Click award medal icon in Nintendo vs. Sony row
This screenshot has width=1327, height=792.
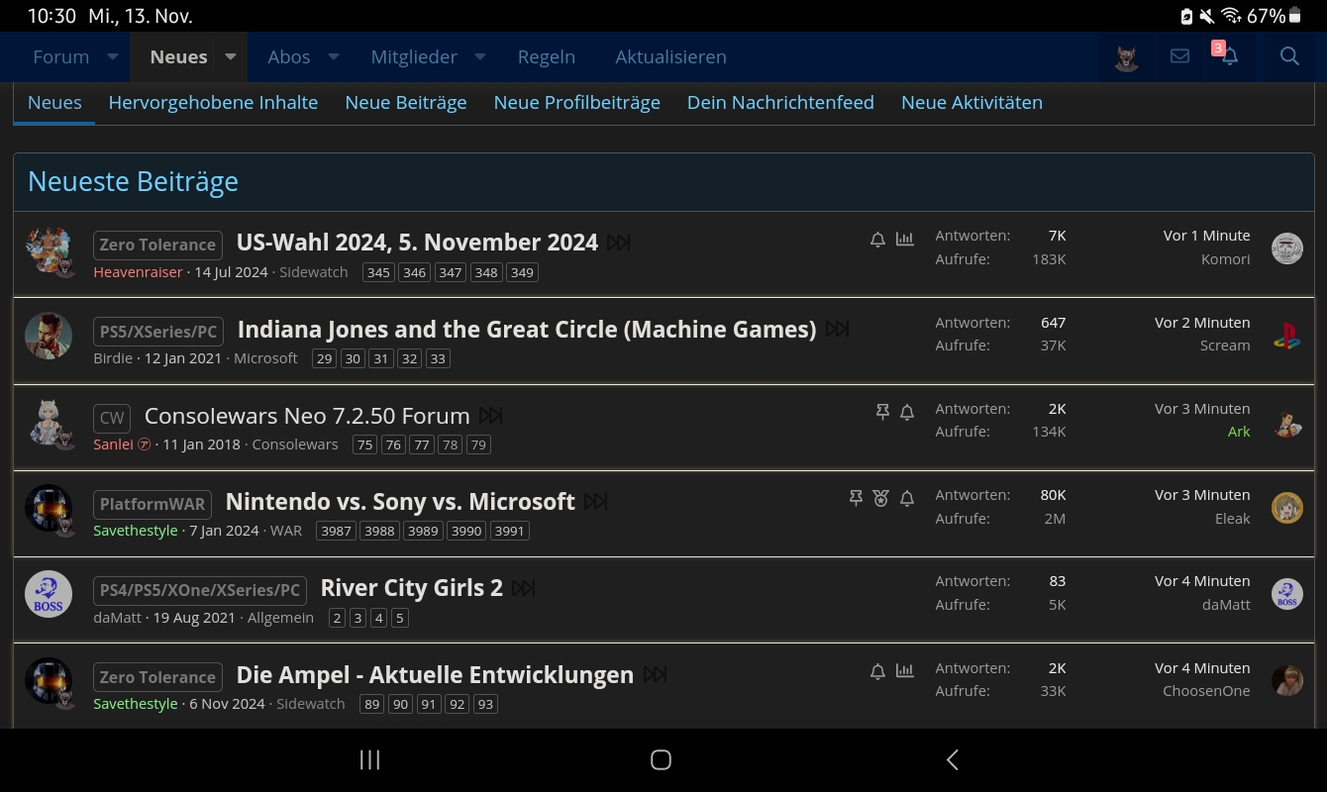880,498
